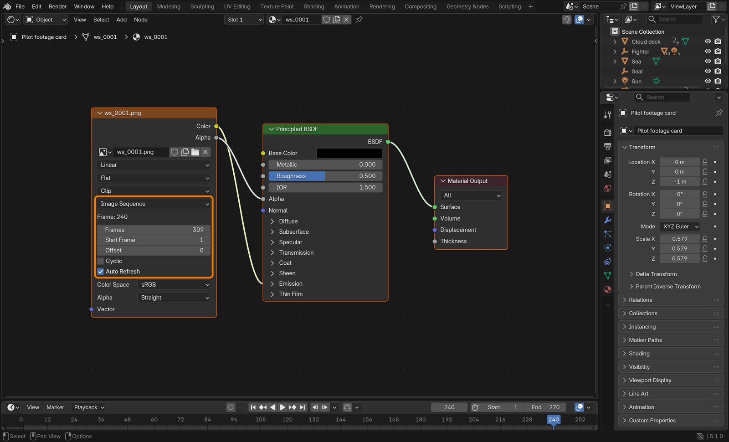
Task: Lock the Location X transform
Action: click(x=705, y=162)
